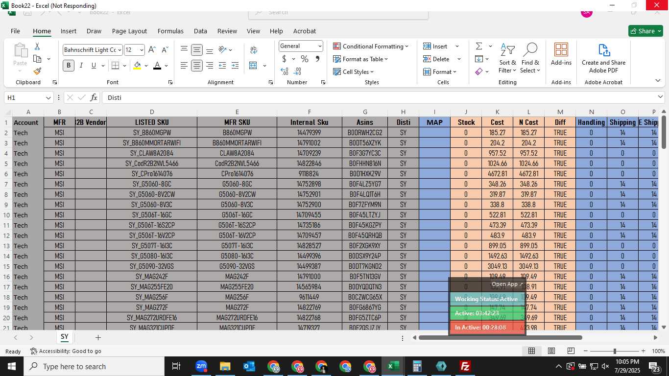Expand Sort & Filter menu
The image size is (669, 376).
[507, 58]
